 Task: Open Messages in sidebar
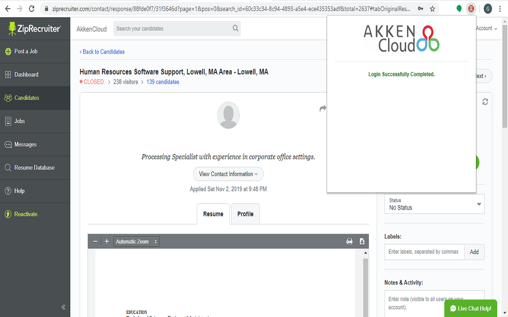[35, 145]
